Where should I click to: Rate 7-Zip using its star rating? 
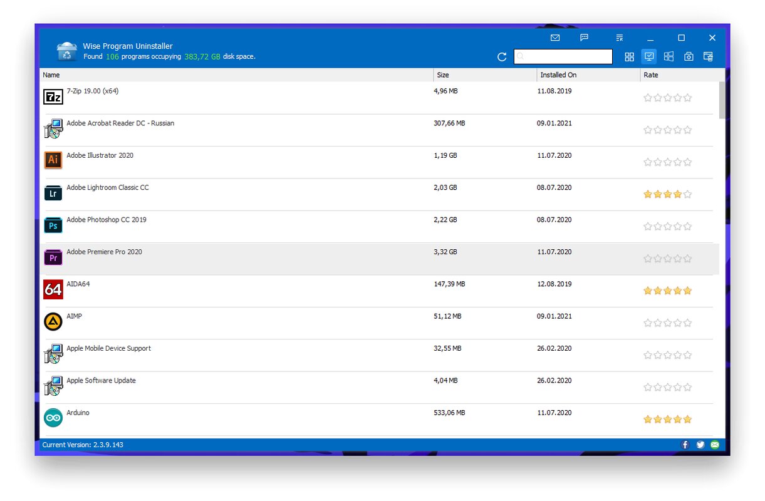[668, 98]
